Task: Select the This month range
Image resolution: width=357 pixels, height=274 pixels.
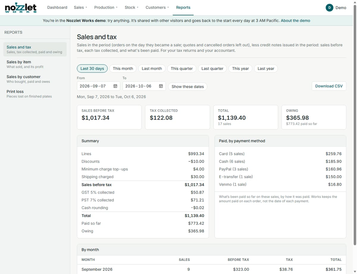Action: tap(123, 69)
